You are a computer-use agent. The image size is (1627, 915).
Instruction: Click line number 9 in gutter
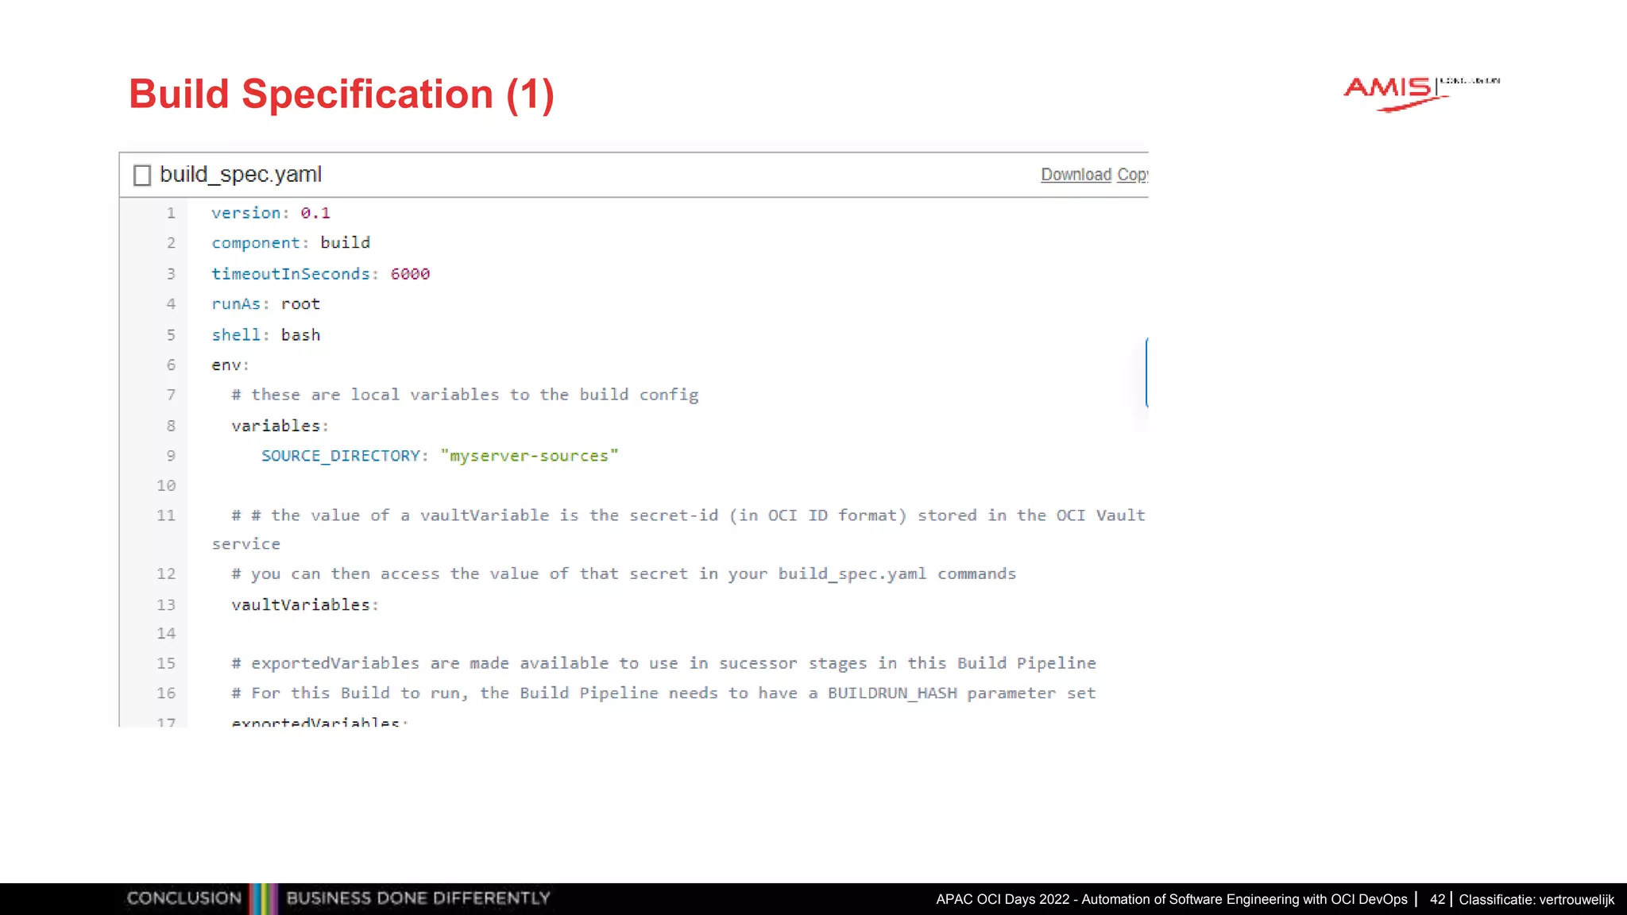pos(170,456)
